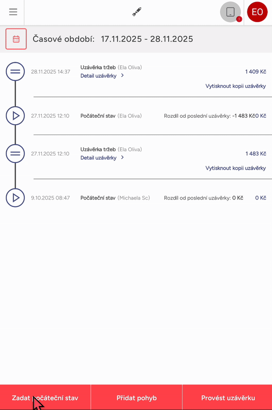This screenshot has width=272, height=410.
Task: Print closure copy for the 1 409 Kč entry
Action: [236, 86]
